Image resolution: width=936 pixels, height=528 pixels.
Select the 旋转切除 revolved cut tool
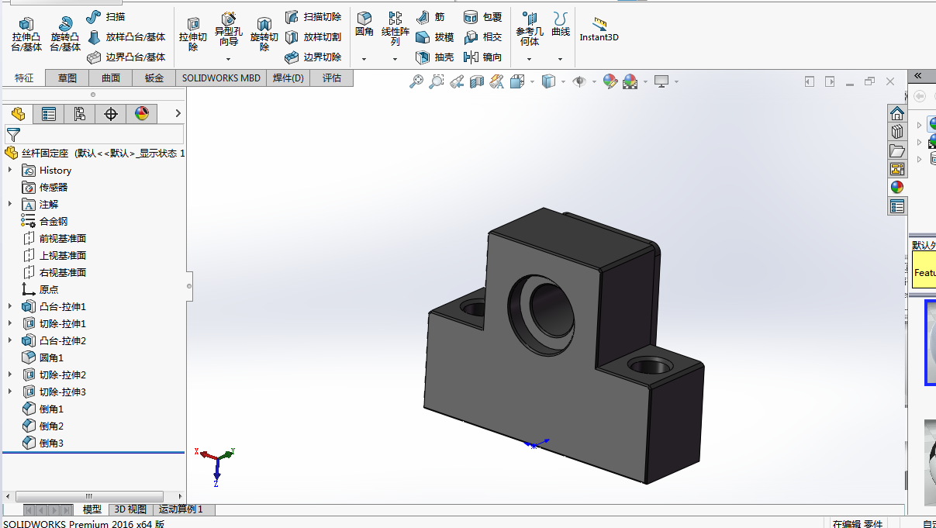(x=264, y=34)
